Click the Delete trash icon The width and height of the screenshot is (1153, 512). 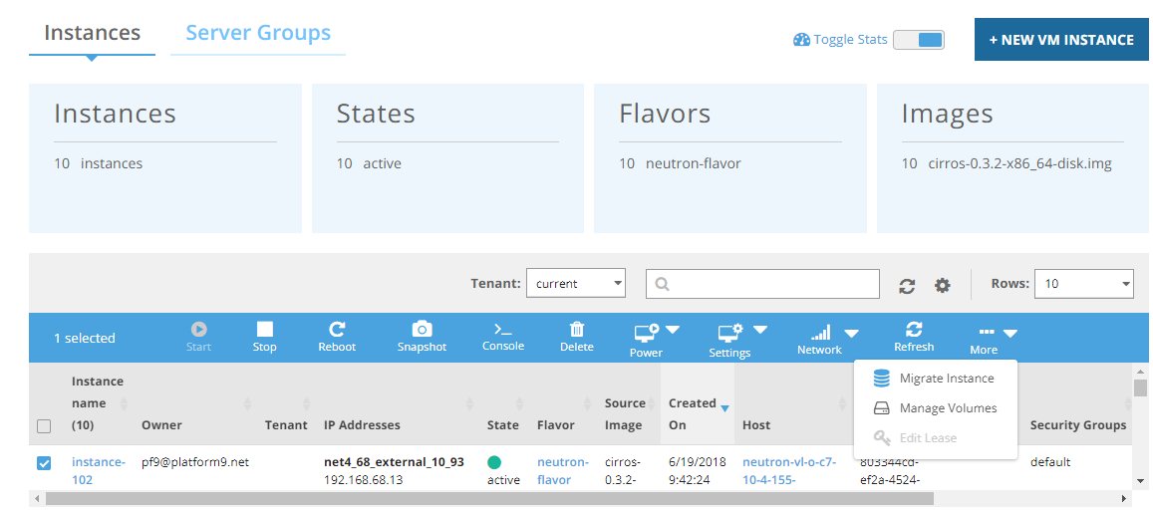[576, 330]
